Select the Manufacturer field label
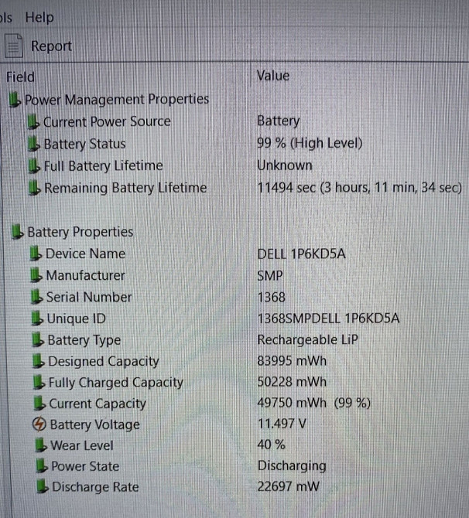 click(x=86, y=275)
